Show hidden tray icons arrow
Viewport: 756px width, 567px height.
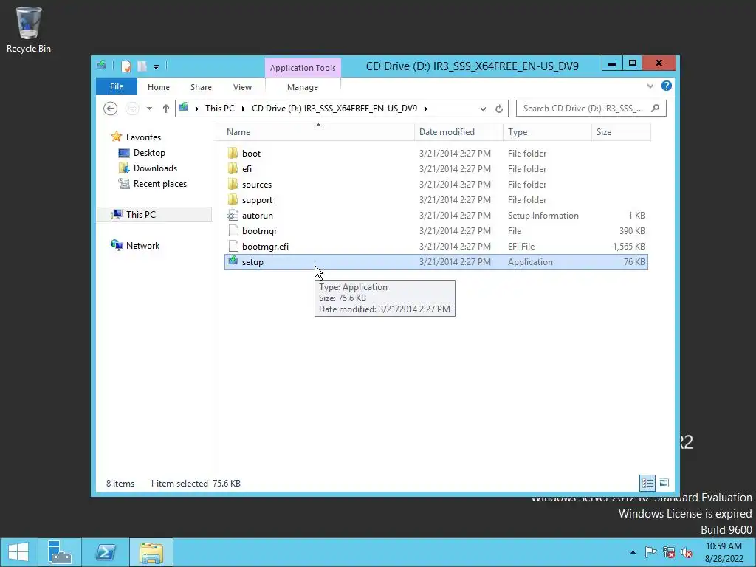coord(633,552)
